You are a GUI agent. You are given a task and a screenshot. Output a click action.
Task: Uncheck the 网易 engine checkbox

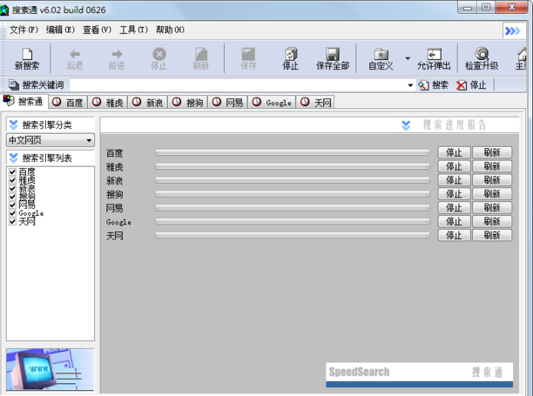coord(12,205)
